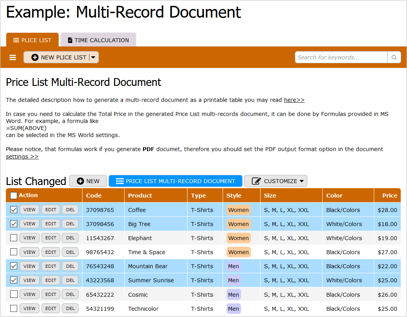The width and height of the screenshot is (407, 317).
Task: Click the pencil icon on the Customize button
Action: click(x=256, y=181)
